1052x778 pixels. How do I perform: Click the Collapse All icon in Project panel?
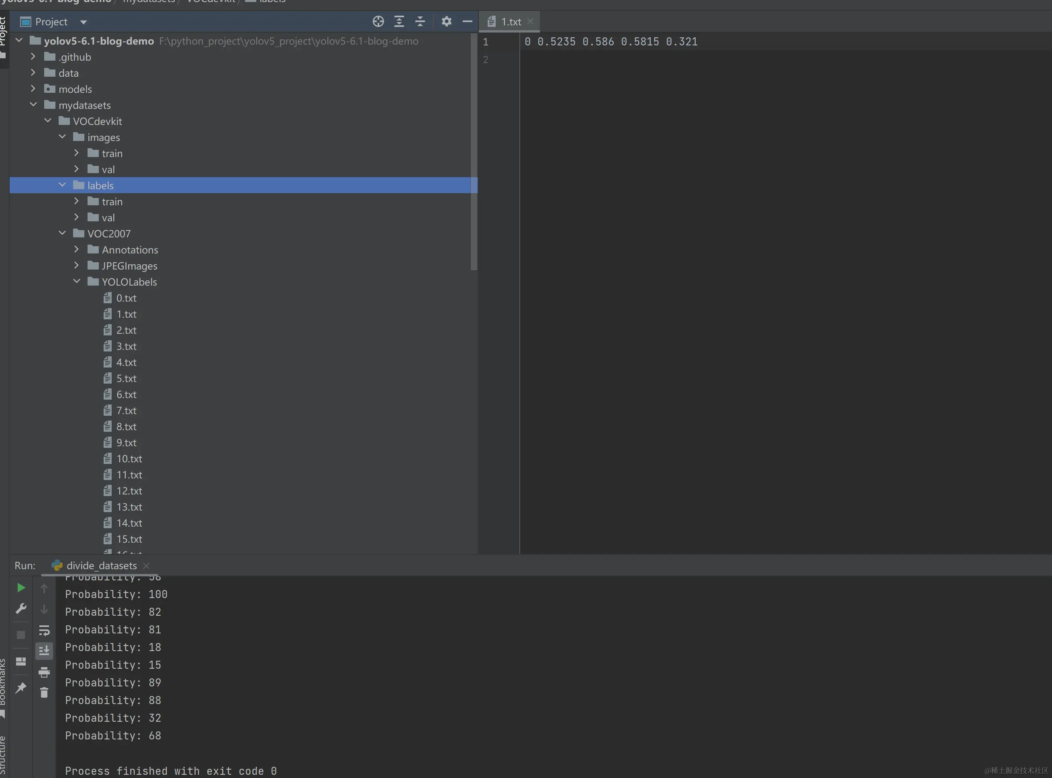click(420, 21)
